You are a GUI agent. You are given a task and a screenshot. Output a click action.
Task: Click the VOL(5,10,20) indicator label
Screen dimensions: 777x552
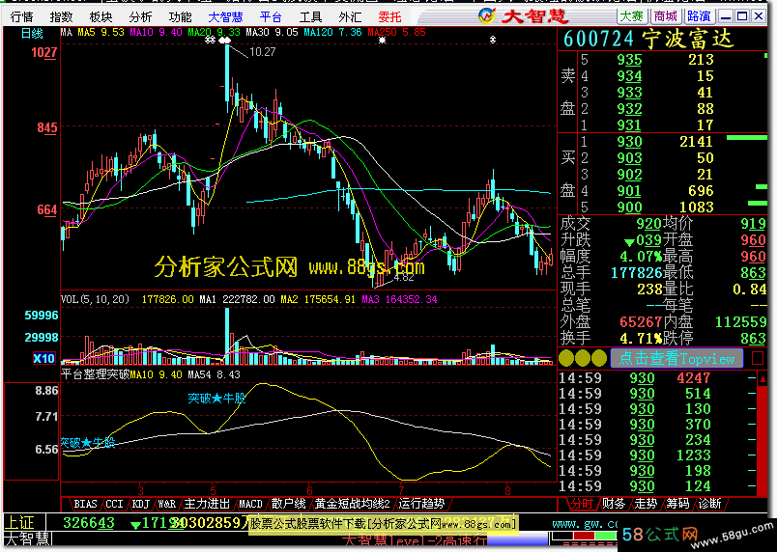[x=95, y=299]
